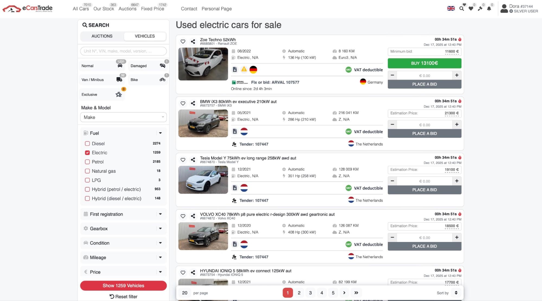Favorite the Zoe Techno listing with the heart icon
Screen dimensions: 542x301
[183, 41]
